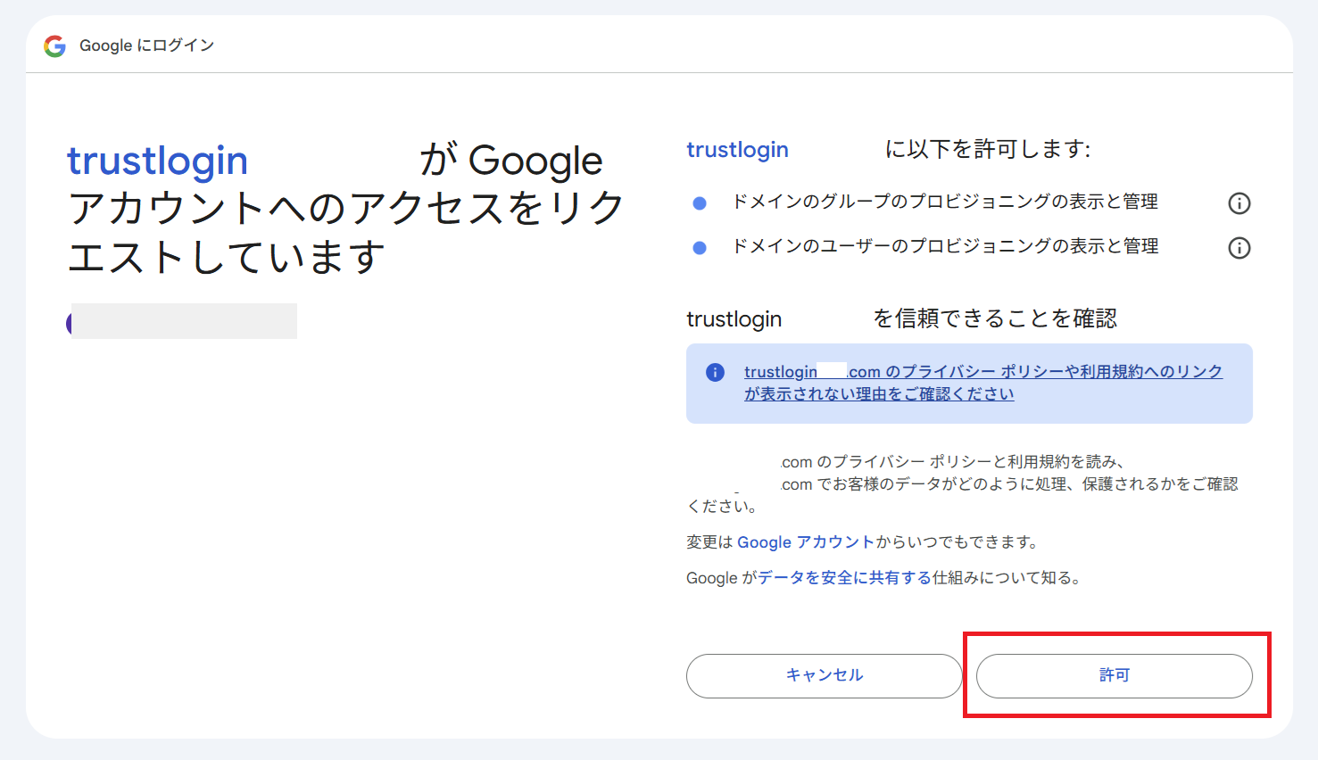Click the キャンセル (Cancel) button
The height and width of the screenshot is (760, 1318).
click(825, 676)
